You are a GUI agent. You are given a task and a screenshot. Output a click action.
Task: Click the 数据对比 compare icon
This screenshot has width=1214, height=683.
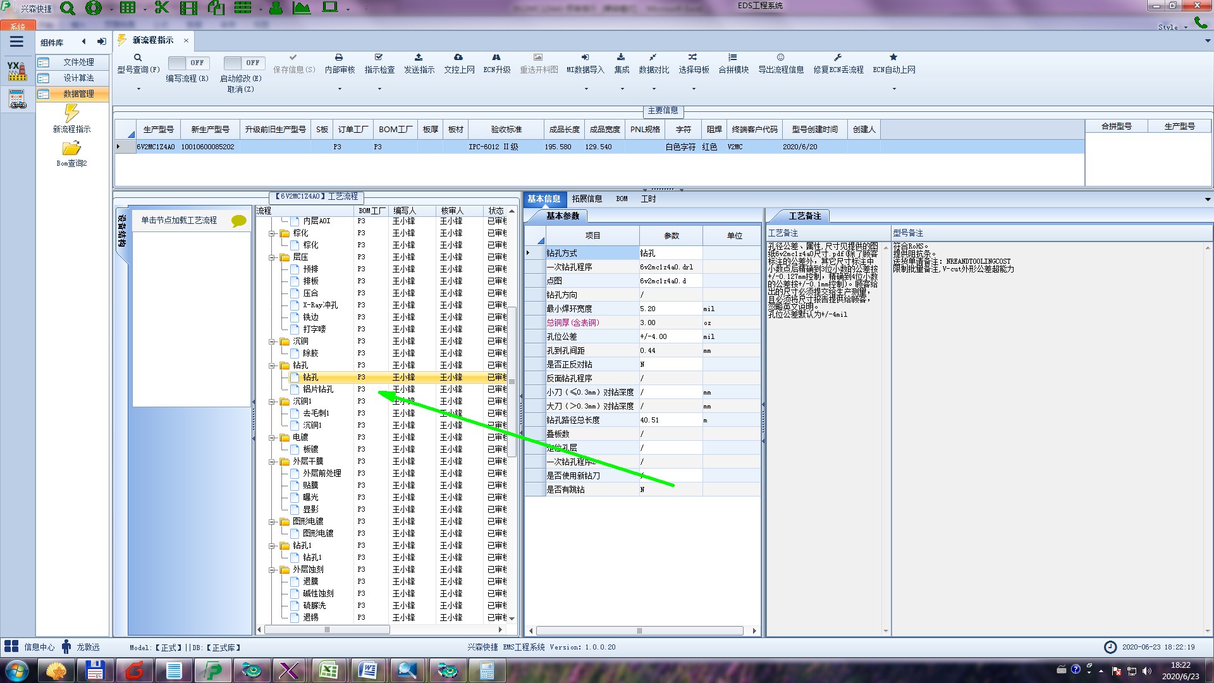pyautogui.click(x=653, y=58)
